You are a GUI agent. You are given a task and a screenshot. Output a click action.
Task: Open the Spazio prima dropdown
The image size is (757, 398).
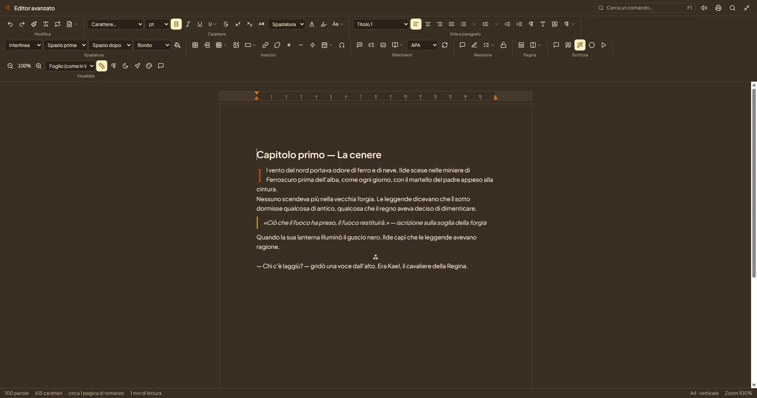pos(65,45)
